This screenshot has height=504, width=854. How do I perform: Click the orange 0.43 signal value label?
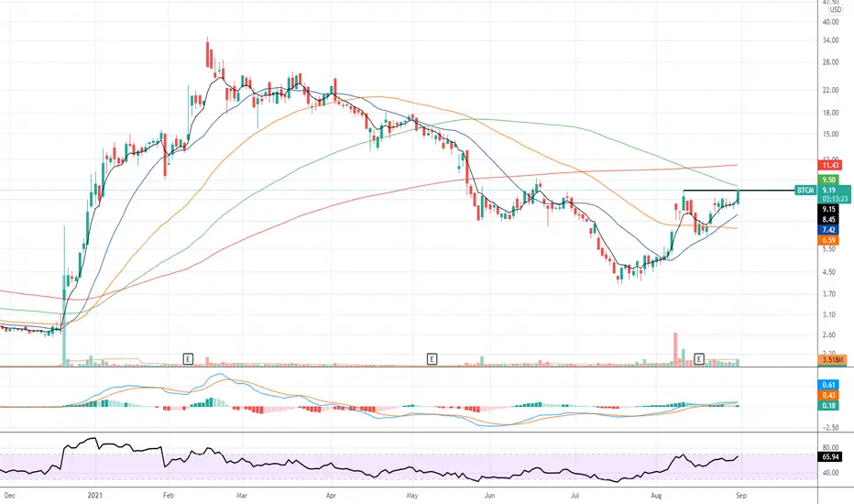[828, 396]
